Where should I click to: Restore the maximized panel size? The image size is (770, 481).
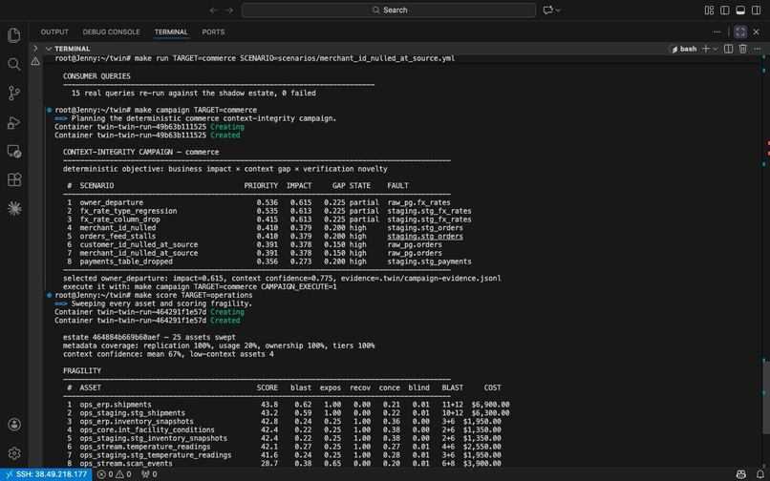740,31
